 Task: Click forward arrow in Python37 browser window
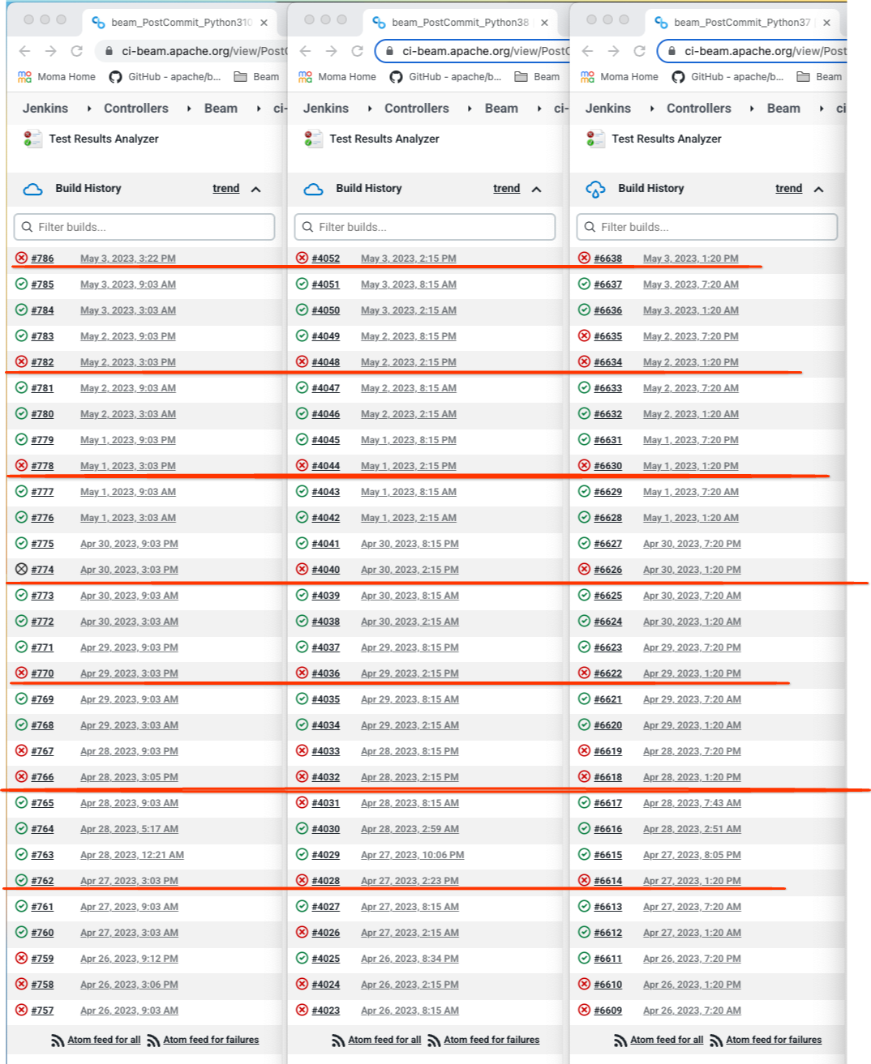613,51
